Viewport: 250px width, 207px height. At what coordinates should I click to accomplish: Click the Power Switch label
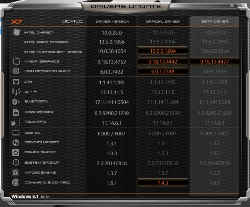(x=40, y=152)
